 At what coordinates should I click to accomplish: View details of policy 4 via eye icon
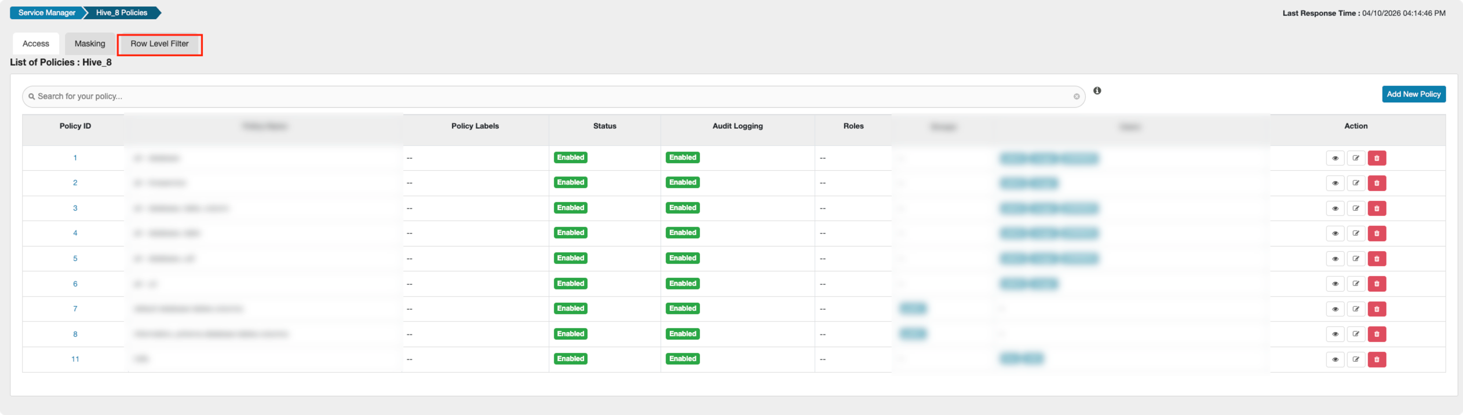click(x=1335, y=233)
